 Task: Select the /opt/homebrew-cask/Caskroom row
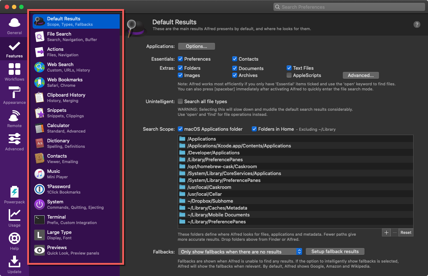(x=295, y=166)
